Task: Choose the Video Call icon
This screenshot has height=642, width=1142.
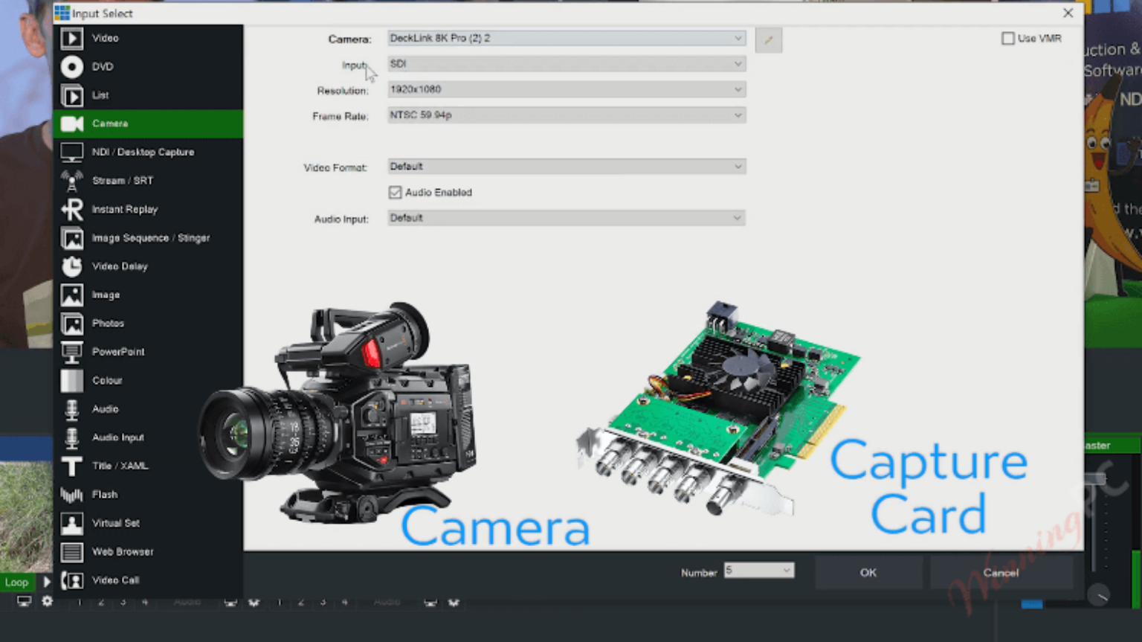Action: [x=71, y=580]
